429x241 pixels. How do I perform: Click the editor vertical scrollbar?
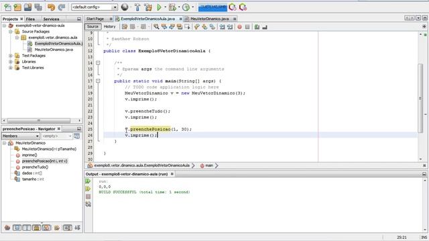point(420,98)
